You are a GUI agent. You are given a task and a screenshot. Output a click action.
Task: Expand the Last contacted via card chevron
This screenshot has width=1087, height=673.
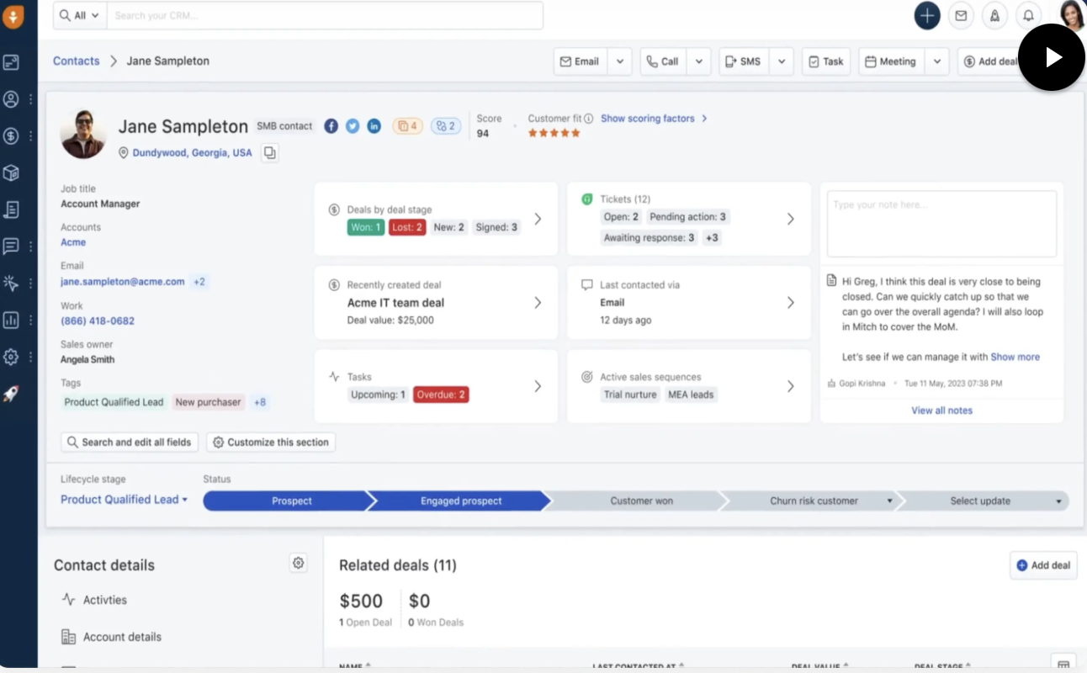point(790,303)
